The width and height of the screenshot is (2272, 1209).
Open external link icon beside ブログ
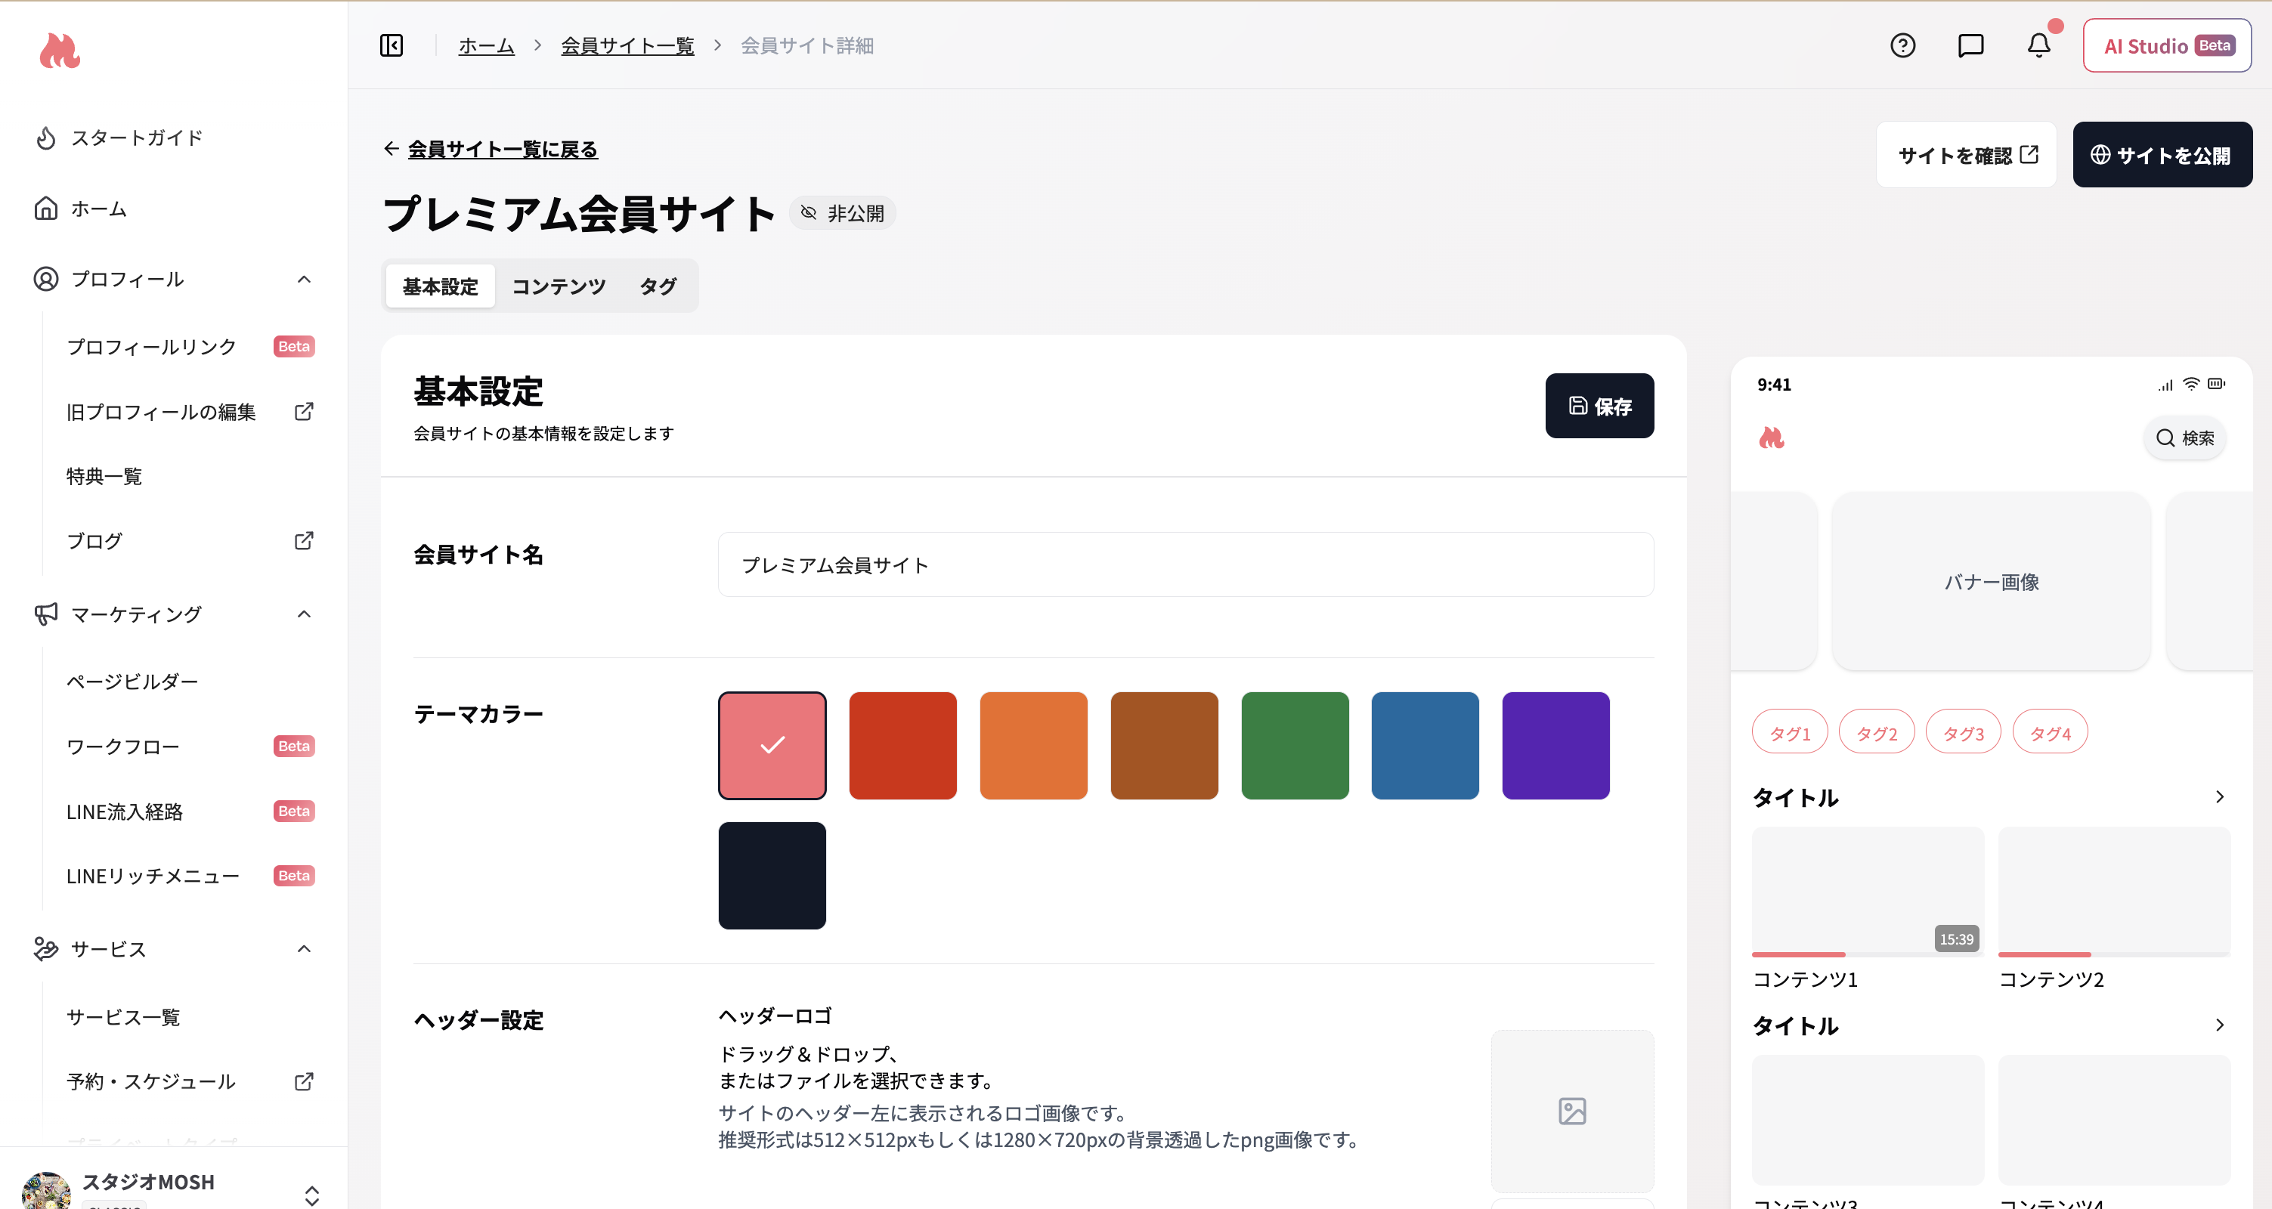point(303,540)
